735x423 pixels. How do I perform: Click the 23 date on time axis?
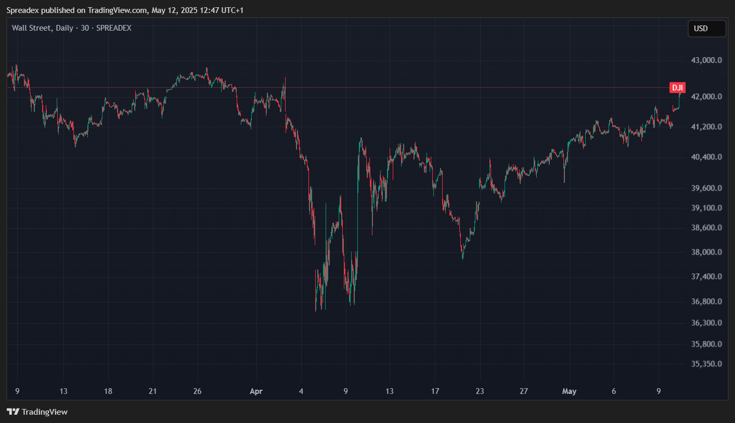pyautogui.click(x=480, y=391)
